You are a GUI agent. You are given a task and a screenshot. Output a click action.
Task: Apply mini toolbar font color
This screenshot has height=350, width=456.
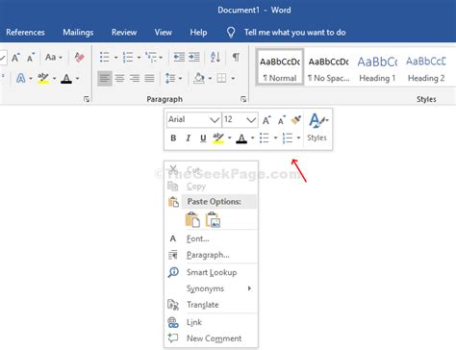(241, 138)
